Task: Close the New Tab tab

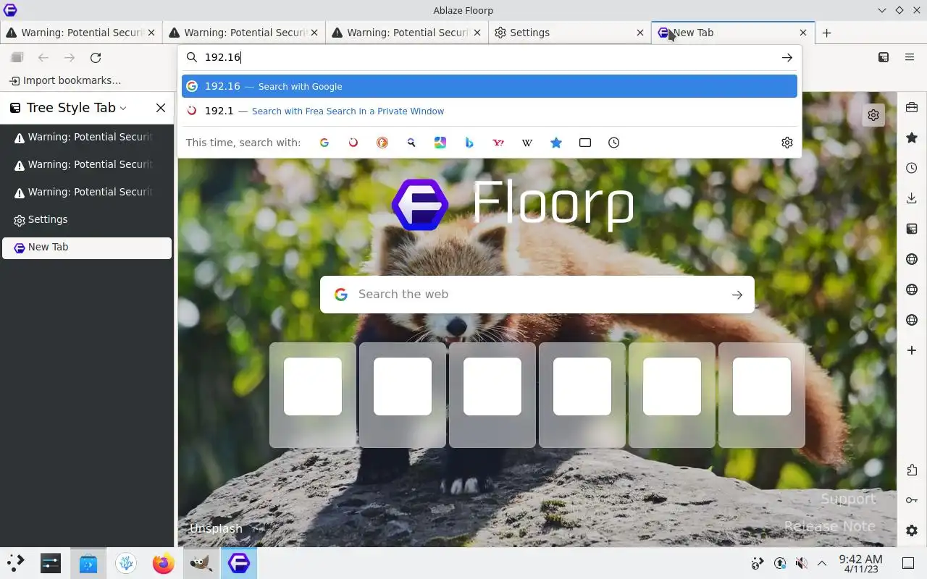Action: pos(803,33)
